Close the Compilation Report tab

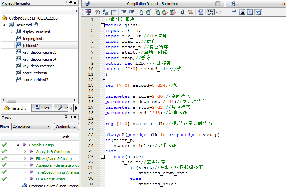pos(218,4)
